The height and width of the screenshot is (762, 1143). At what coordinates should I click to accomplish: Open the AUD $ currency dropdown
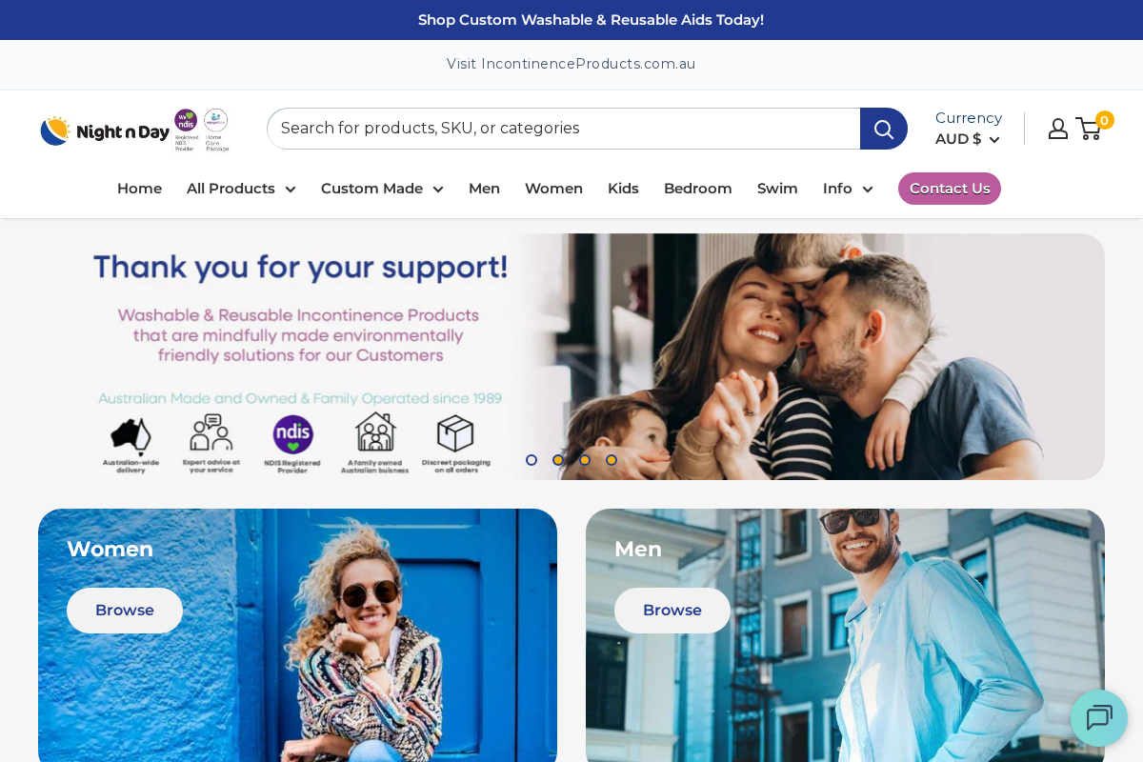pos(968,139)
